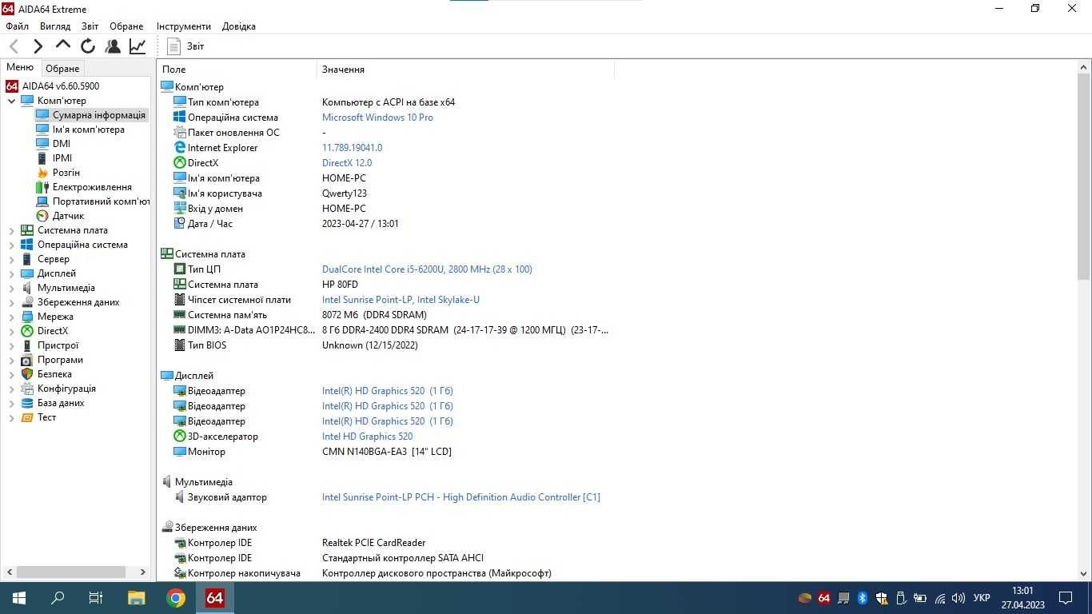Click the DualCore Intel Core i5-6200U link
The height and width of the screenshot is (614, 1092).
(x=427, y=269)
